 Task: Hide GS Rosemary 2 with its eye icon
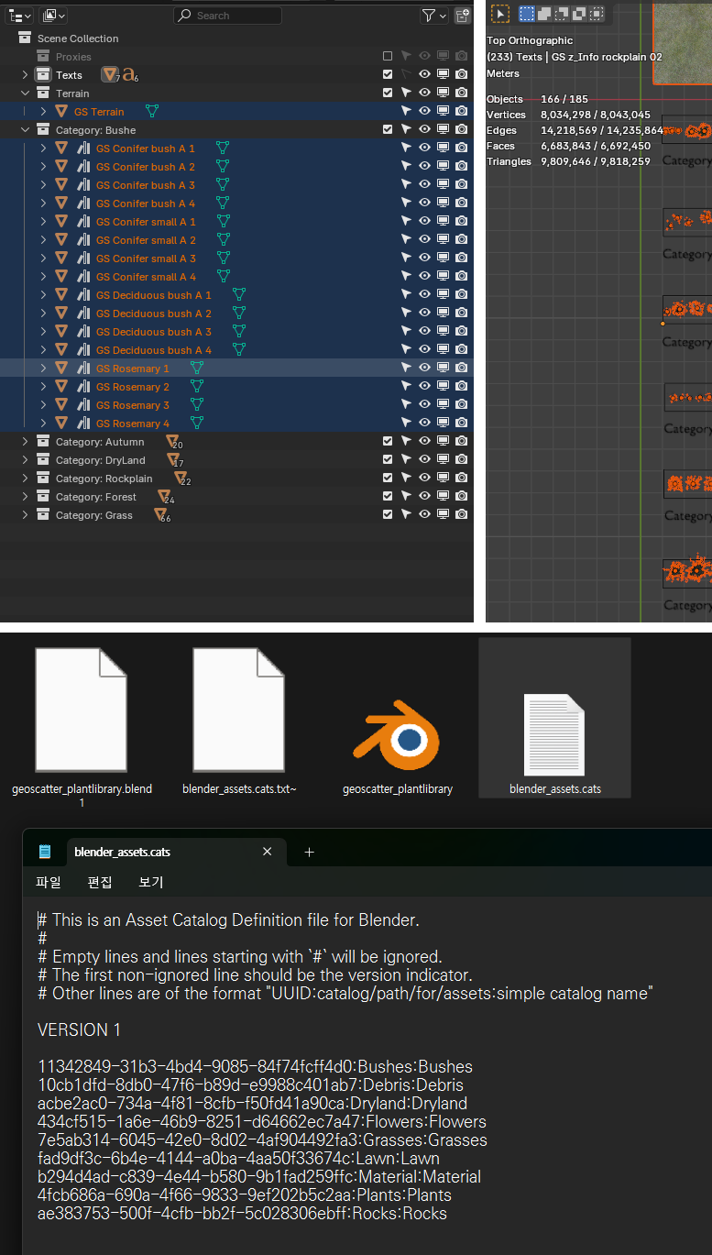coord(424,387)
